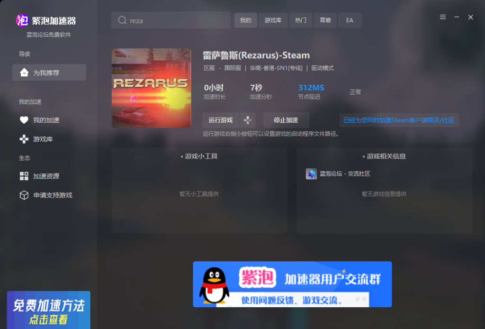Click the 蓝泡论坛免费软件 subtitle text

click(49, 35)
